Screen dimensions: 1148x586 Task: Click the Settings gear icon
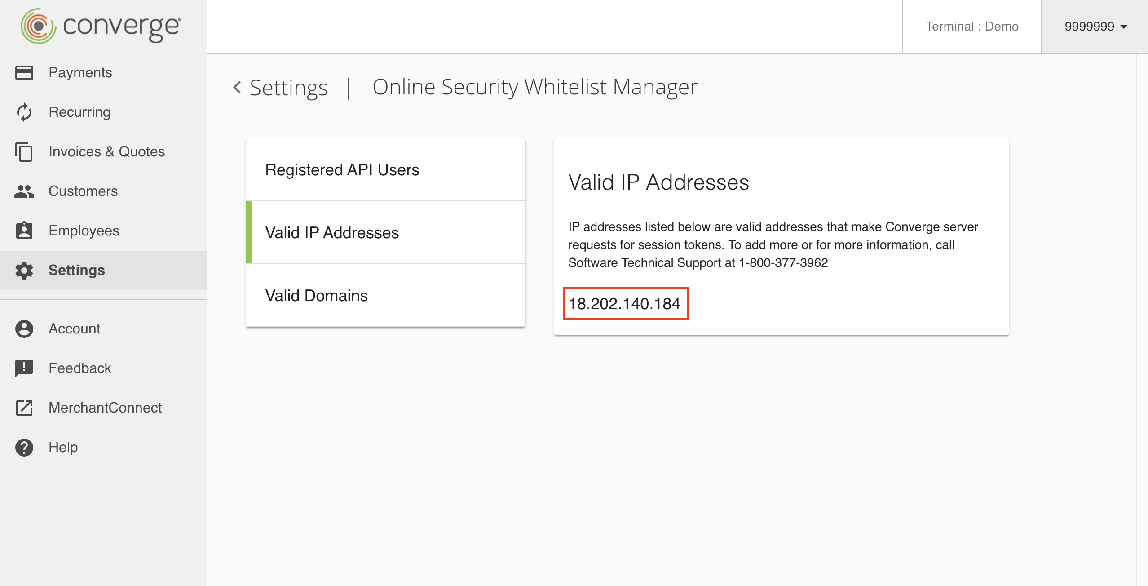click(24, 270)
